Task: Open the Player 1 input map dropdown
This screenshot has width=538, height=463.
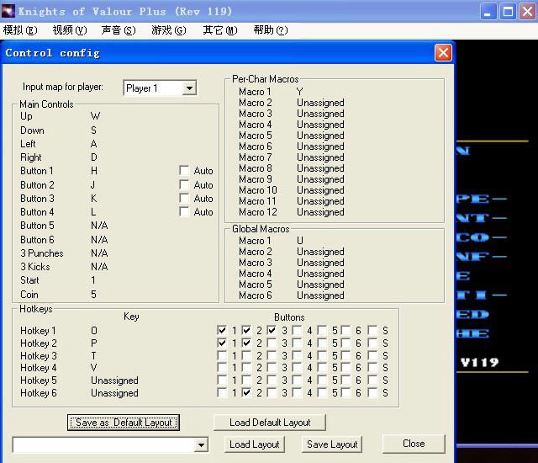Action: click(x=189, y=88)
